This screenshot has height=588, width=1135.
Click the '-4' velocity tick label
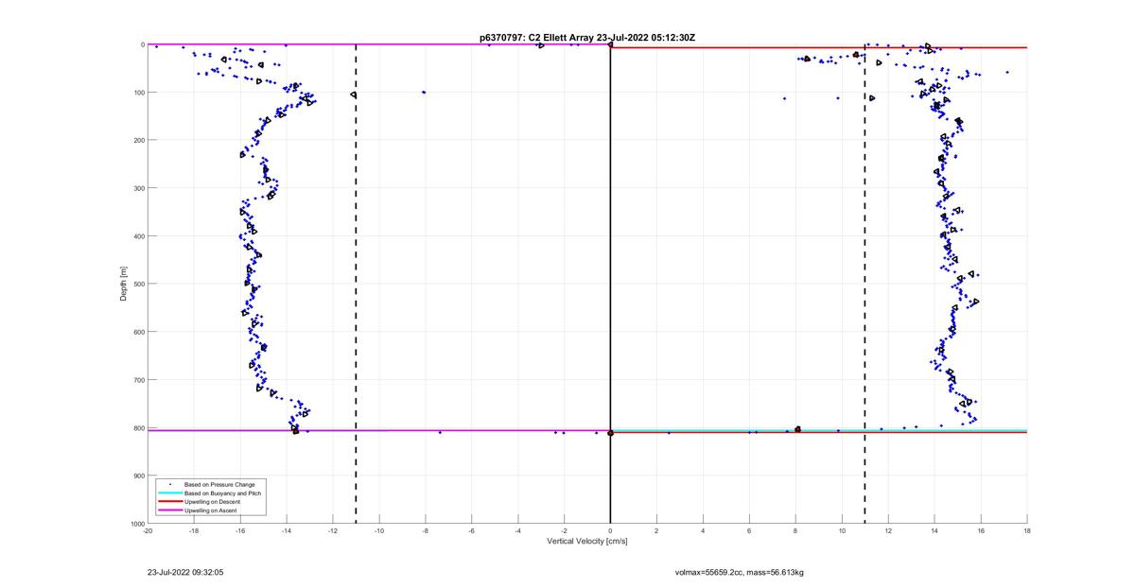tap(518, 530)
